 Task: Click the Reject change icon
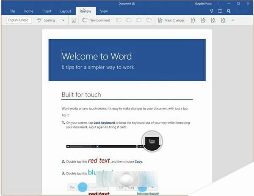click(203, 20)
